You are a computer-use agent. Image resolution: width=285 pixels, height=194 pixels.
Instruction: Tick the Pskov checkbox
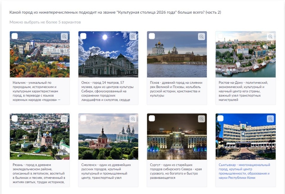click(152, 36)
